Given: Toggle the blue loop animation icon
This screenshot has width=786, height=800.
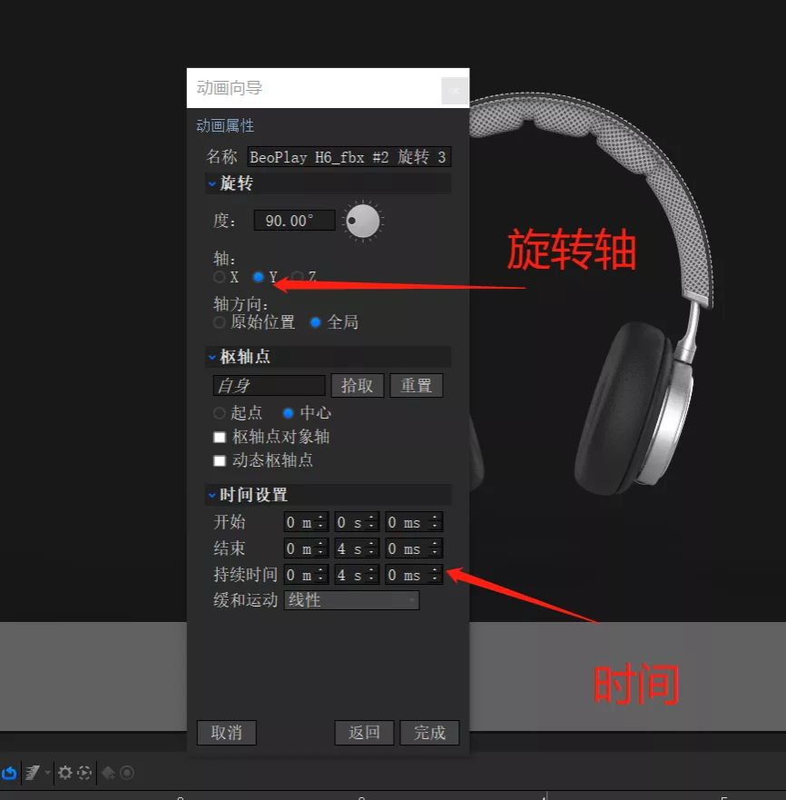Looking at the screenshot, I should [9, 773].
